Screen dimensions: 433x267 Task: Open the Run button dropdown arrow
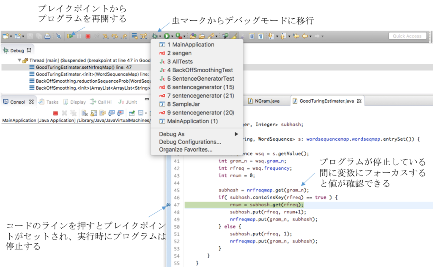(x=173, y=36)
